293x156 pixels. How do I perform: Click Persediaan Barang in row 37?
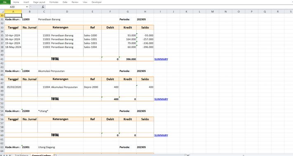pyautogui.click(x=62, y=43)
